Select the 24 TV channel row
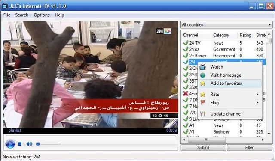 coord(224,43)
